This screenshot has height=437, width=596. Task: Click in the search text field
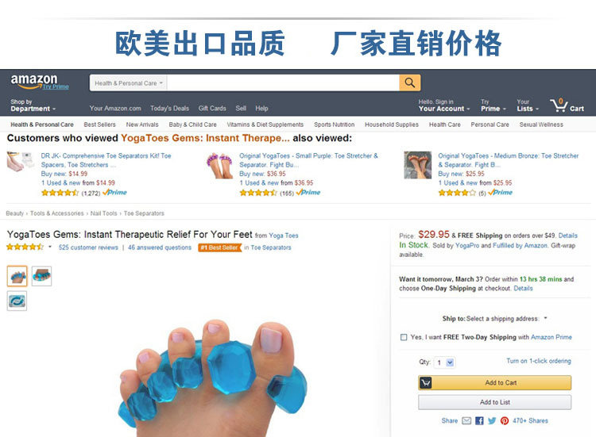point(283,83)
